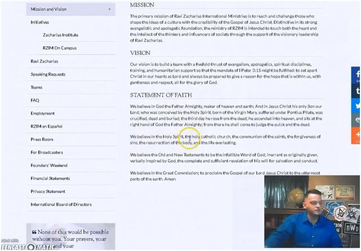
Task: Click the arrow beside Mission and Vision
Action: pos(109,9)
